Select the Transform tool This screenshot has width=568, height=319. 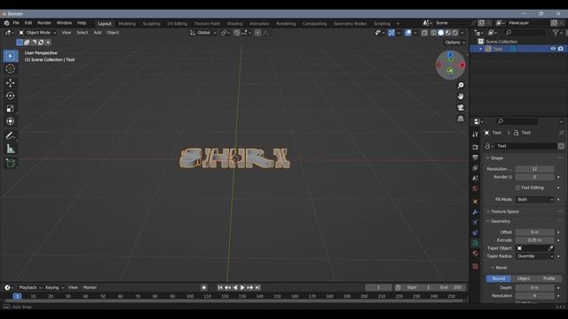tap(10, 121)
